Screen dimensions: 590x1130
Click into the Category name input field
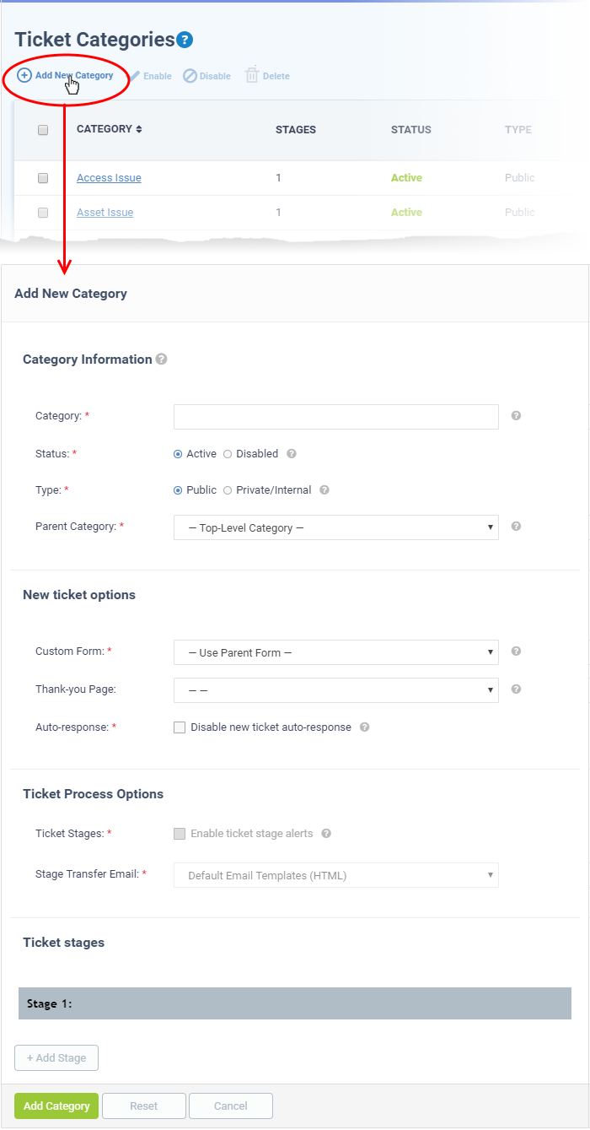(336, 416)
